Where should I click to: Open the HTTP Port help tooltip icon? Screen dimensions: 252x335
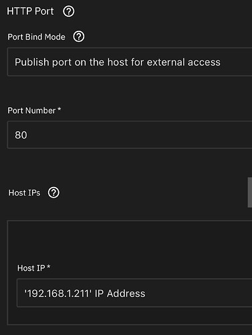click(68, 11)
